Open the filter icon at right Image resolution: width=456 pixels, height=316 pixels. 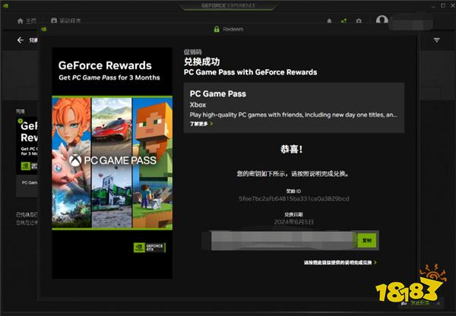(436, 39)
